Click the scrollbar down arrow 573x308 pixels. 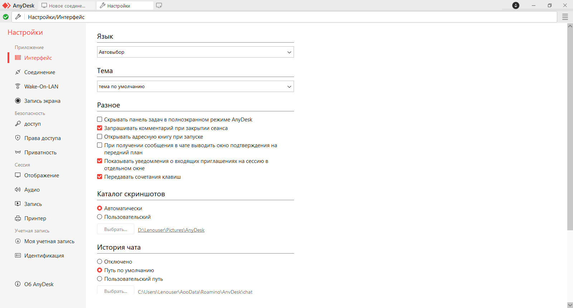point(570,305)
